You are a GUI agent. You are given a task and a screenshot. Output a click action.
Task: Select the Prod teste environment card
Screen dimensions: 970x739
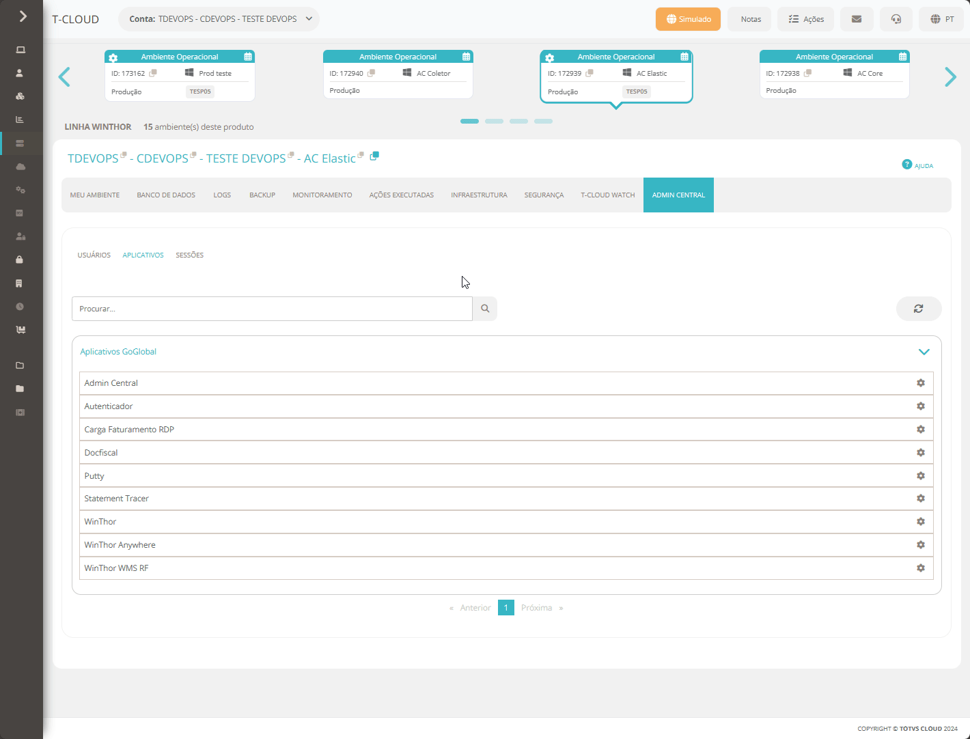pos(180,76)
